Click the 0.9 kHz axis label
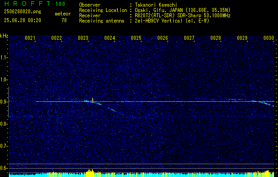278x177 pixels. coord(3,102)
